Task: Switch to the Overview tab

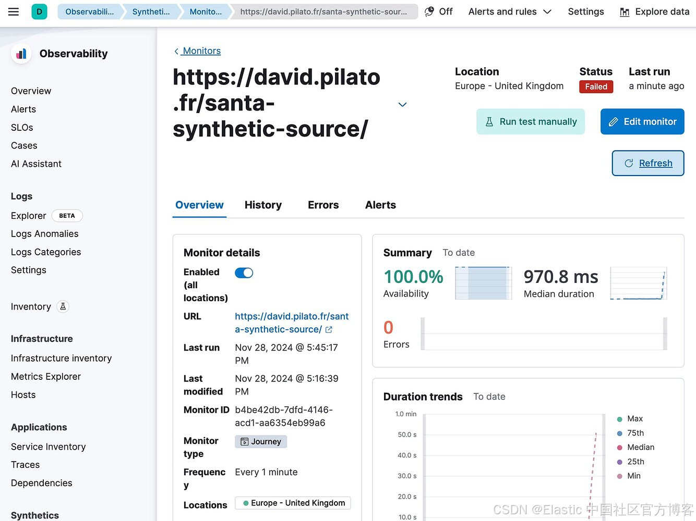Action: (x=199, y=205)
